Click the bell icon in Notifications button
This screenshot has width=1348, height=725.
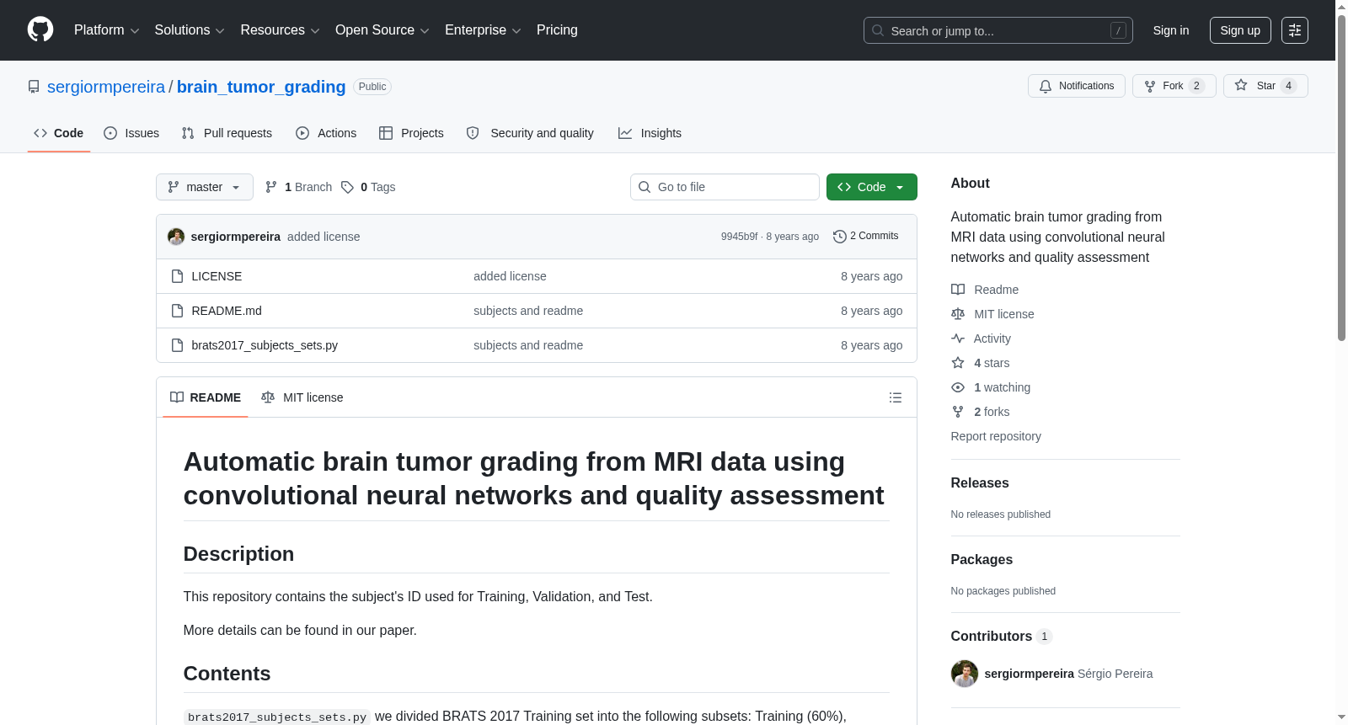(1046, 86)
